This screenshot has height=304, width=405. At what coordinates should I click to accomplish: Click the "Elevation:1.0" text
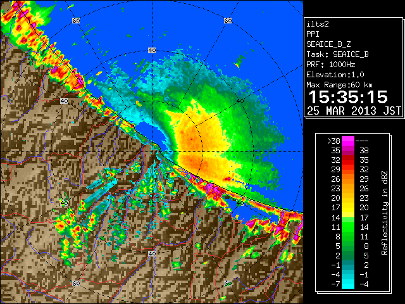coord(335,75)
